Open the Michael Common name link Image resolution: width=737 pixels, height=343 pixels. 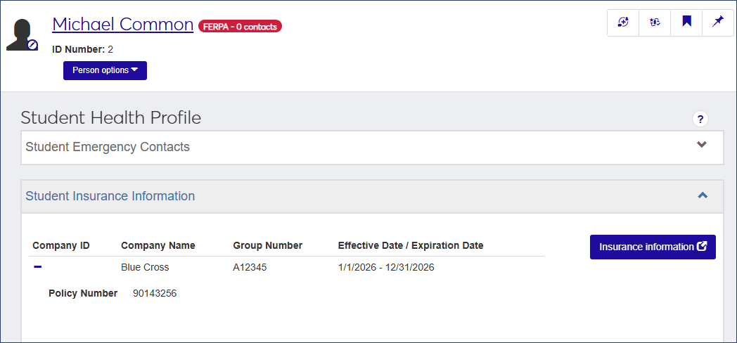click(x=122, y=25)
